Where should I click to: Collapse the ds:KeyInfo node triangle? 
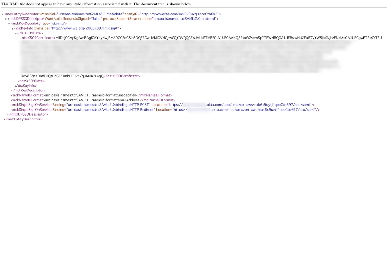[x=12, y=29]
